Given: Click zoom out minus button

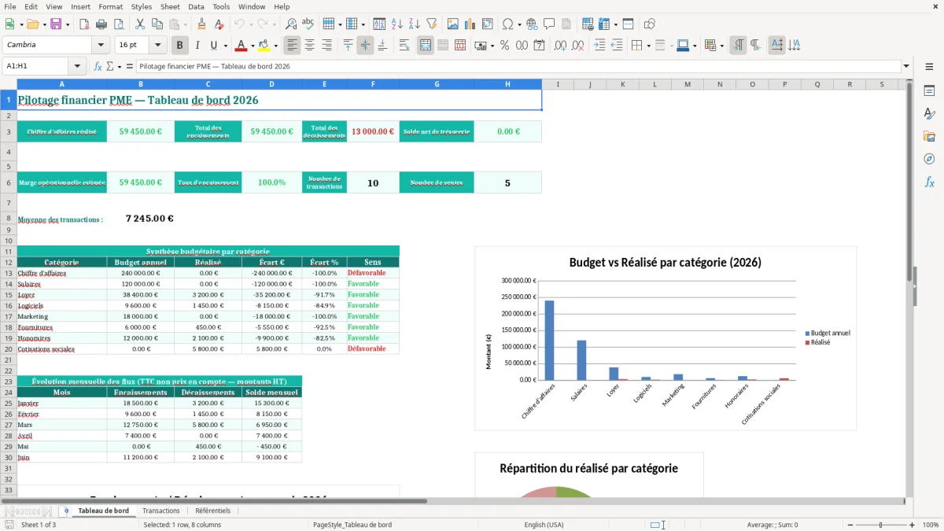Looking at the screenshot, I should pos(851,525).
